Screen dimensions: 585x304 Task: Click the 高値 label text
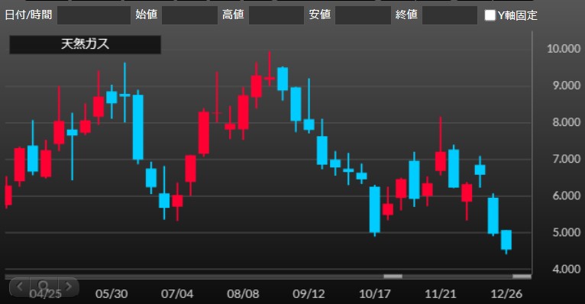[233, 15]
